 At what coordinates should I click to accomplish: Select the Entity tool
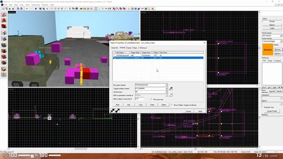click(x=4, y=33)
